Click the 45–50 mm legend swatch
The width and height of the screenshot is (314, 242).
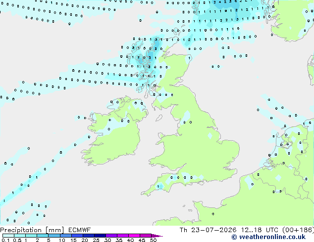[146, 236]
